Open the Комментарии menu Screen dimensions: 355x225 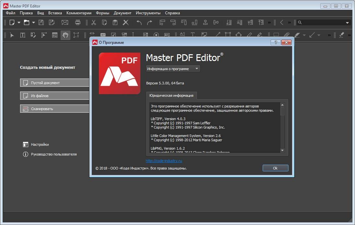click(79, 13)
